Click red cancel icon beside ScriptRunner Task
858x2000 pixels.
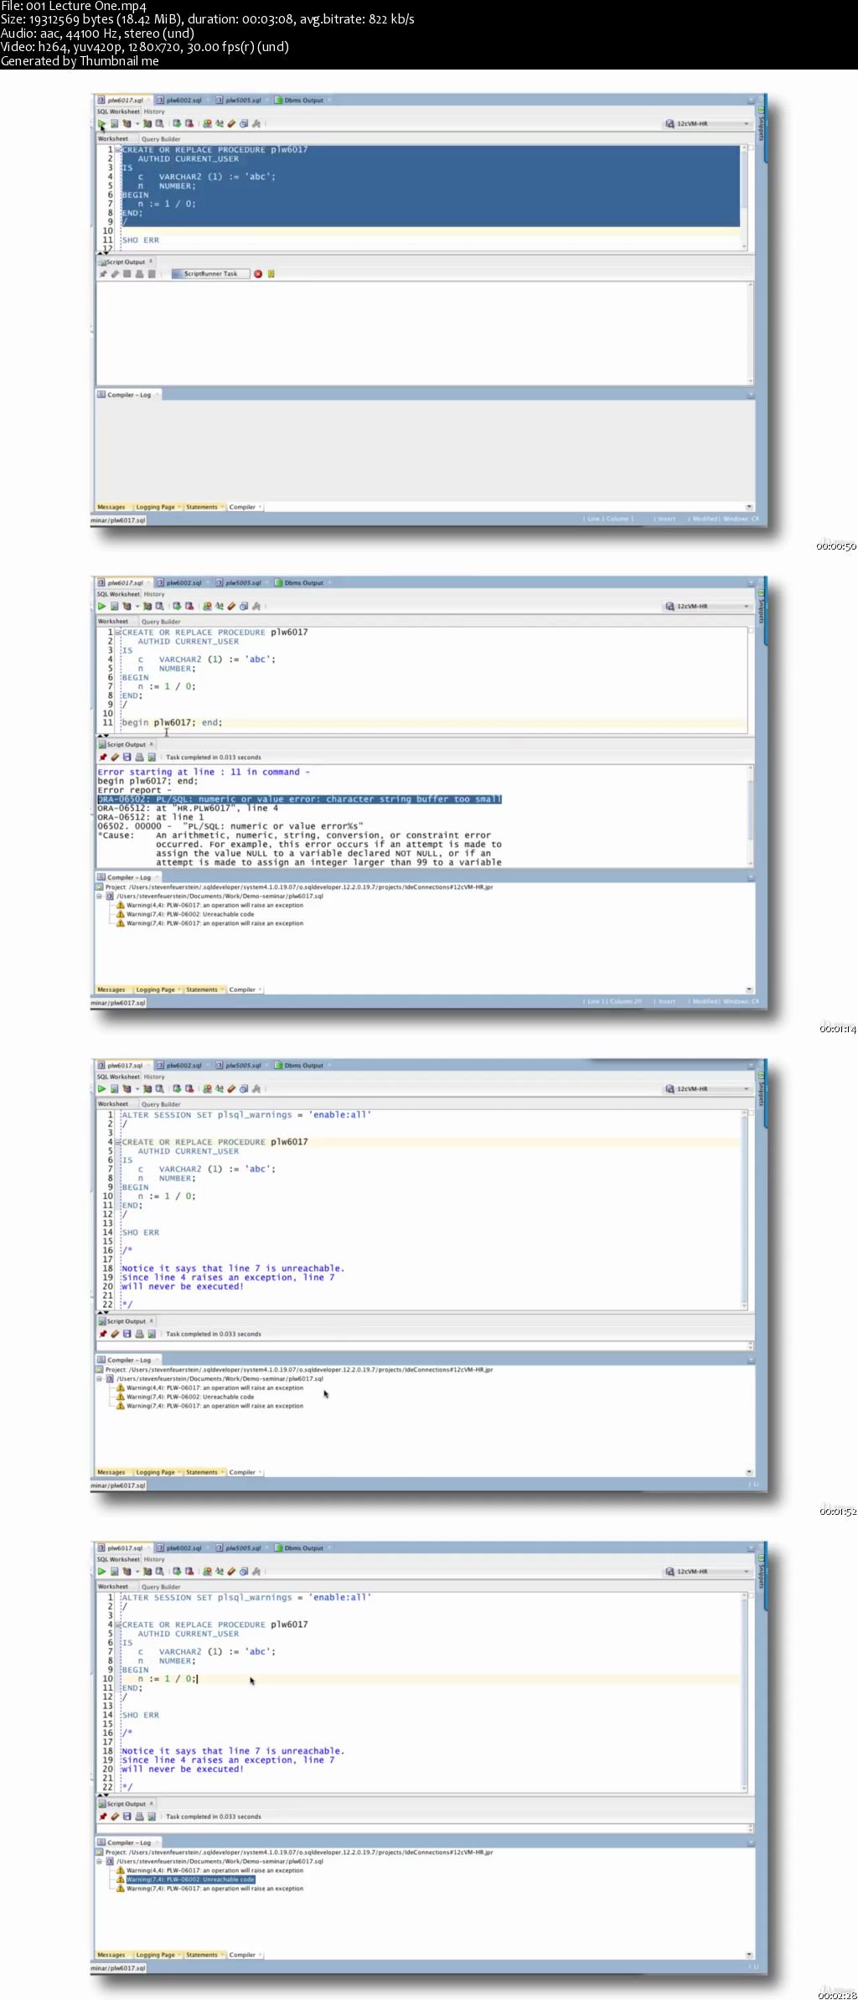258,274
